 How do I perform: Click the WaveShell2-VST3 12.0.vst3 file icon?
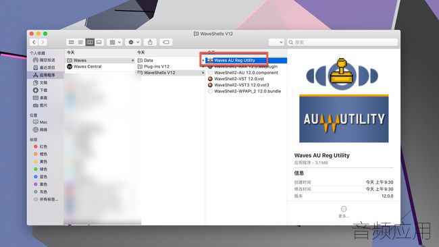click(x=210, y=85)
